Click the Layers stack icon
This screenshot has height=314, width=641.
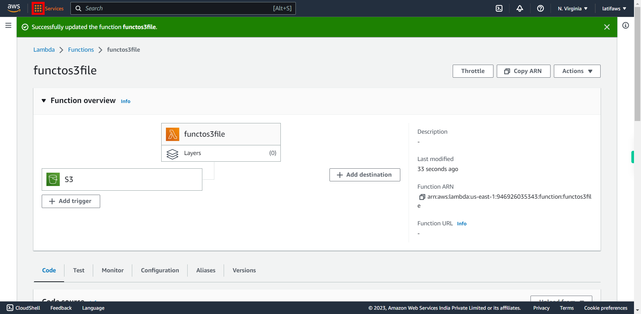173,154
